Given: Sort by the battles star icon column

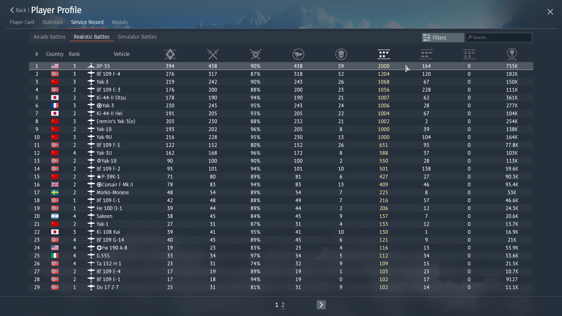Looking at the screenshot, I should point(170,54).
